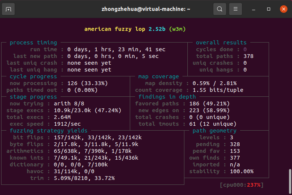Open the terminal search tool

(219, 9)
